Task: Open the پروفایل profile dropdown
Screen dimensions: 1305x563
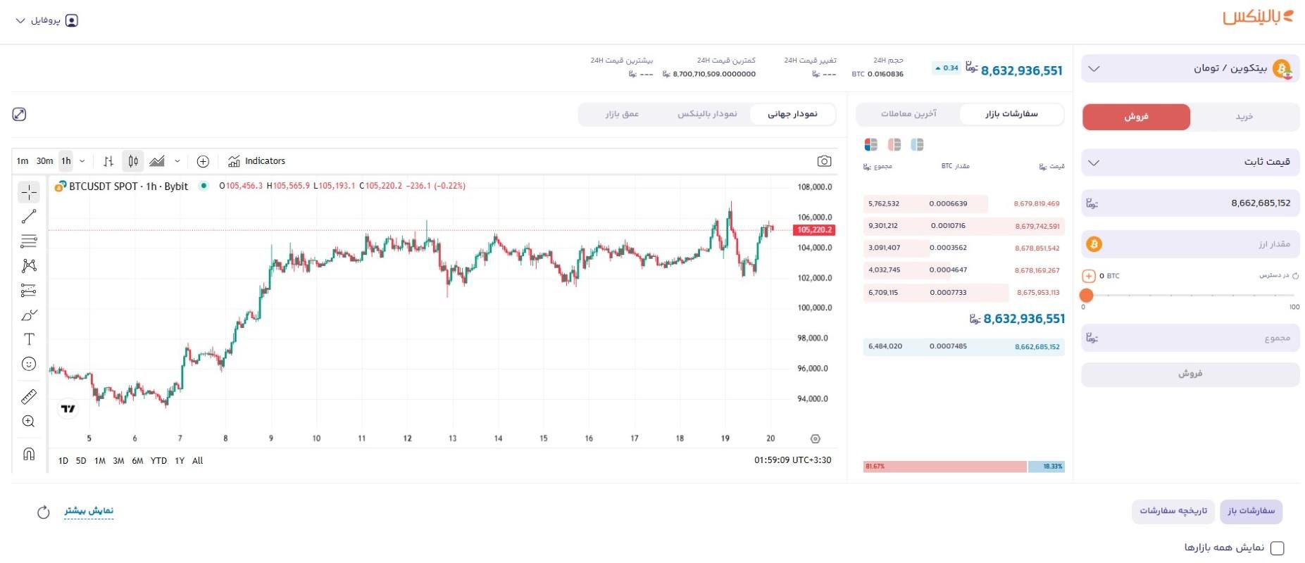Action: pos(47,20)
